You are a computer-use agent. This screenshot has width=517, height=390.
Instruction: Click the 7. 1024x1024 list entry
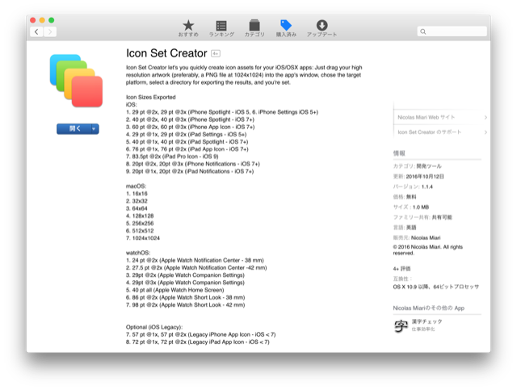(143, 238)
